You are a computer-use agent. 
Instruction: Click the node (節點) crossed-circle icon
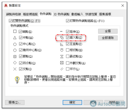point(15,56)
